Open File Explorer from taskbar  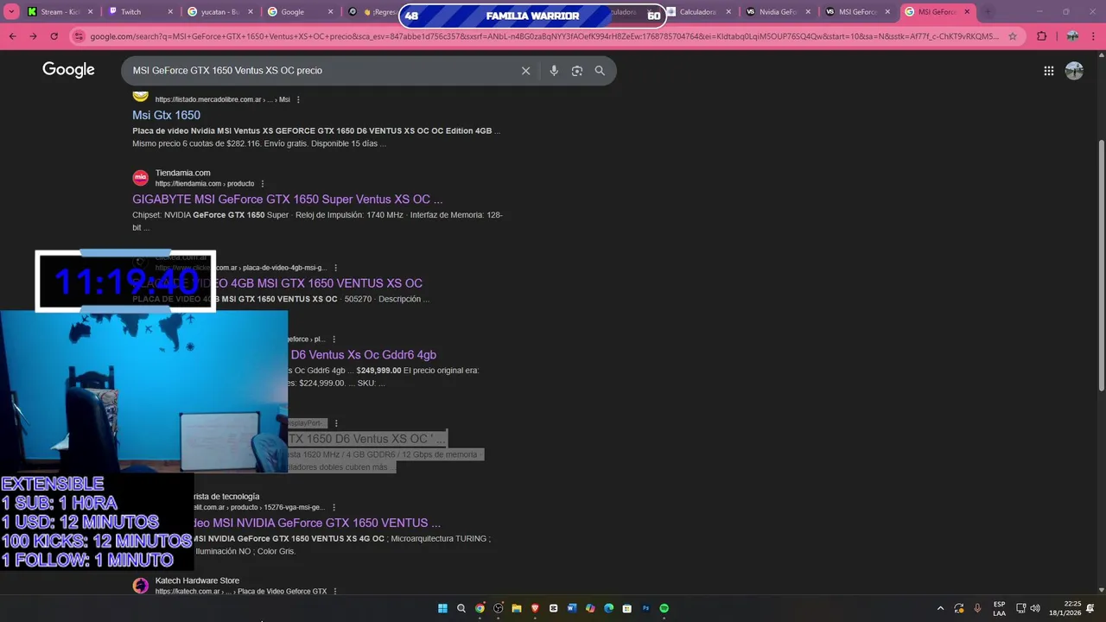coord(517,608)
